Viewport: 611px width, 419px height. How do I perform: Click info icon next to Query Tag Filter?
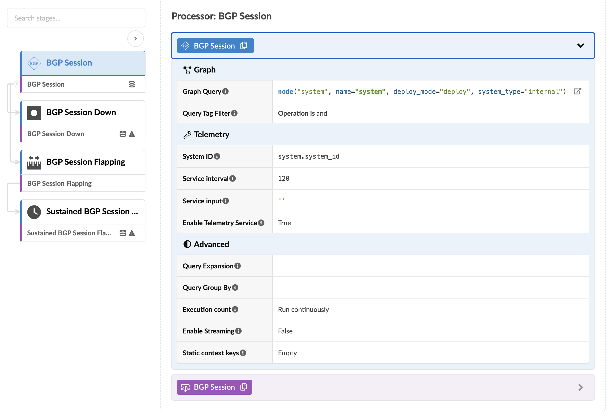[234, 113]
